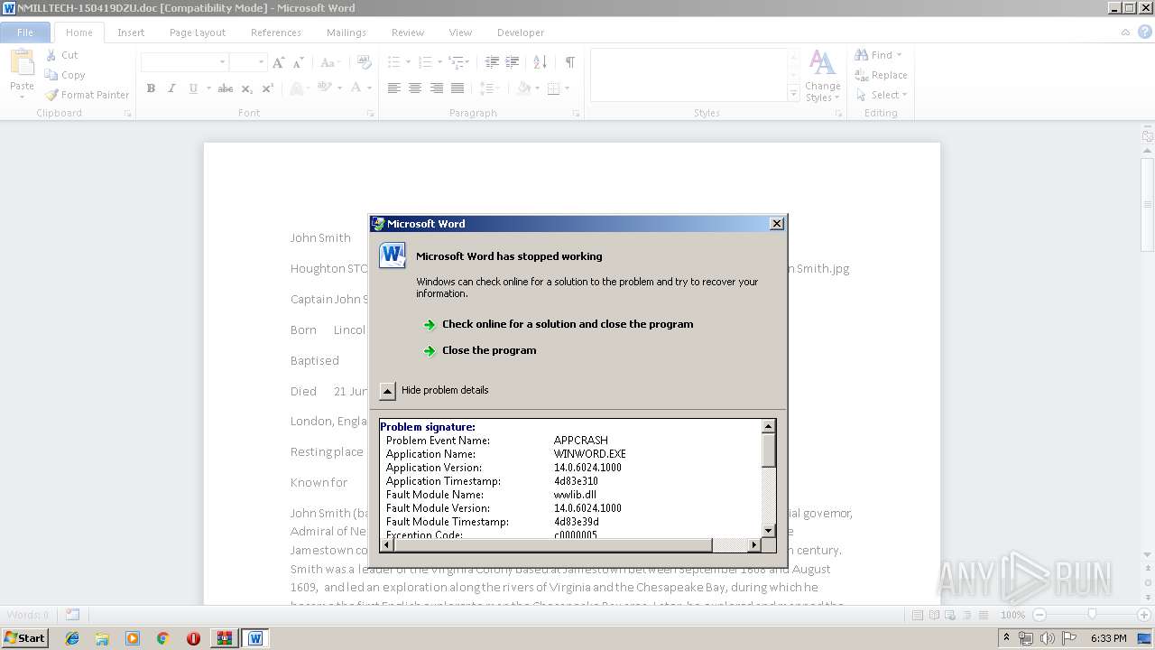Viewport: 1155px width, 650px height.
Task: Open Font Color dropdown arrow
Action: click(x=370, y=88)
